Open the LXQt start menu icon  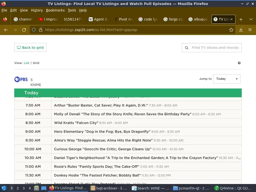click(x=4, y=188)
